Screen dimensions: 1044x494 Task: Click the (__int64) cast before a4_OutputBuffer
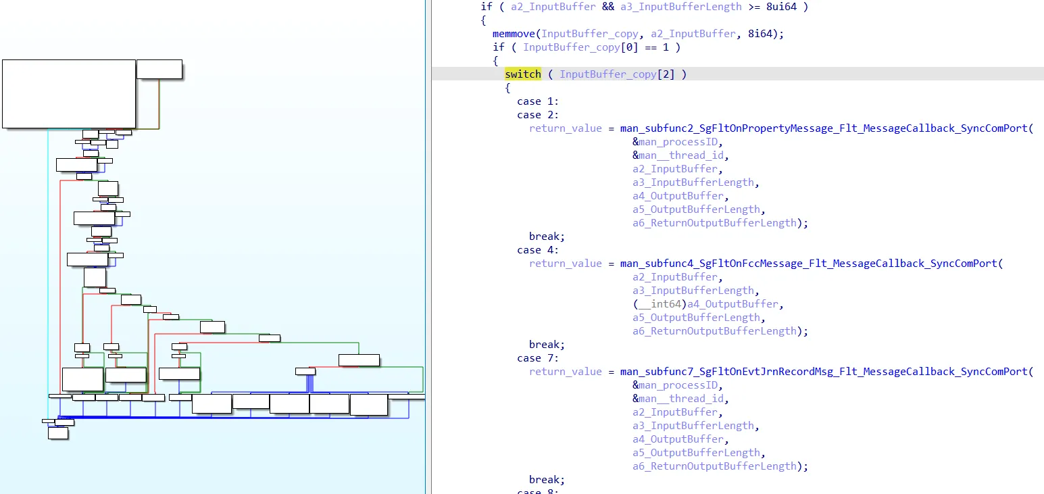point(659,304)
